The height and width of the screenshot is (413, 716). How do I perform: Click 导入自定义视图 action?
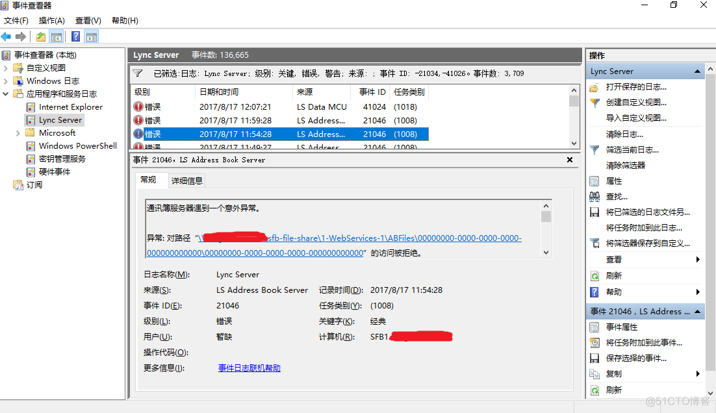point(636,118)
